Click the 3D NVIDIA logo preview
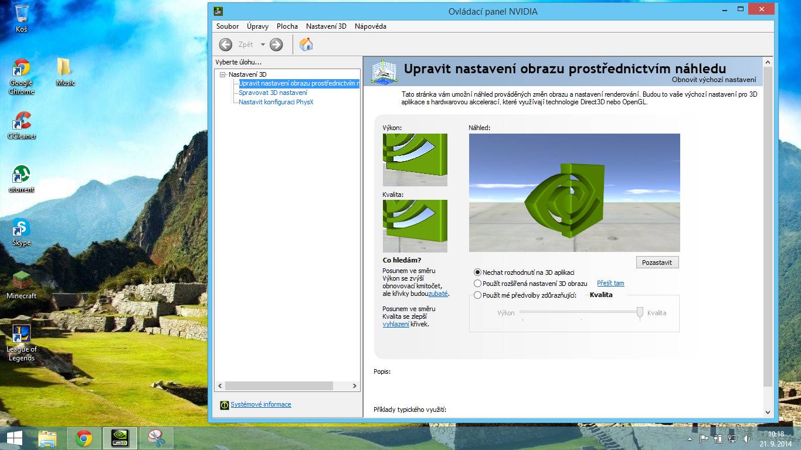This screenshot has height=450, width=801. pyautogui.click(x=575, y=193)
